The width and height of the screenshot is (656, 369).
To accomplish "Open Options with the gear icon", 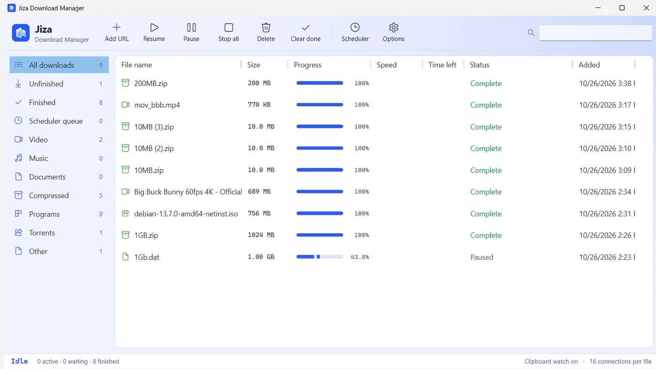I will [x=394, y=28].
